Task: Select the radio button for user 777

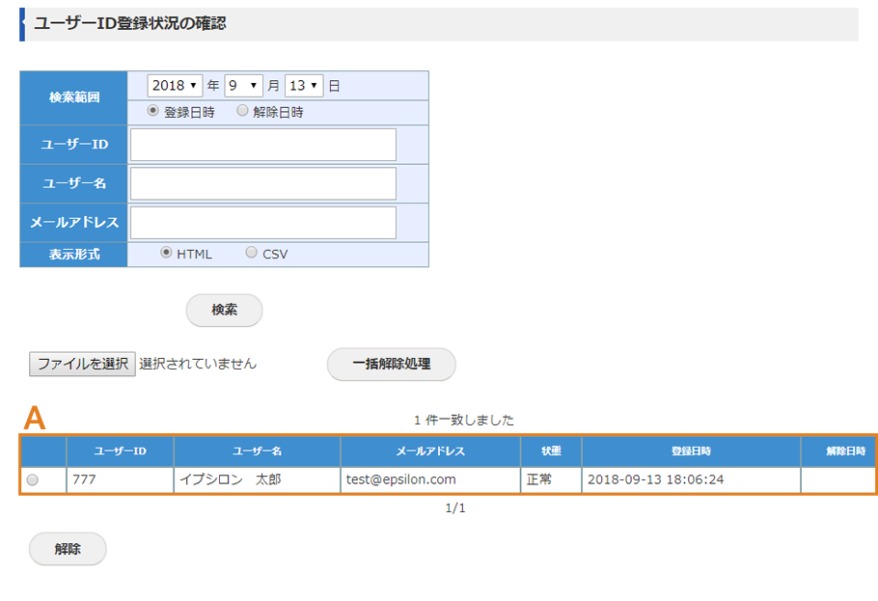Action: tap(33, 480)
